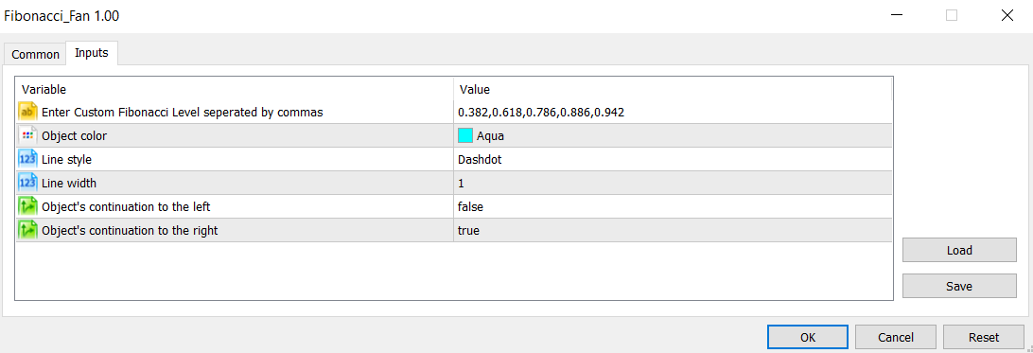
Task: Close the Fibonacci_Fan dialog window
Action: (1007, 16)
